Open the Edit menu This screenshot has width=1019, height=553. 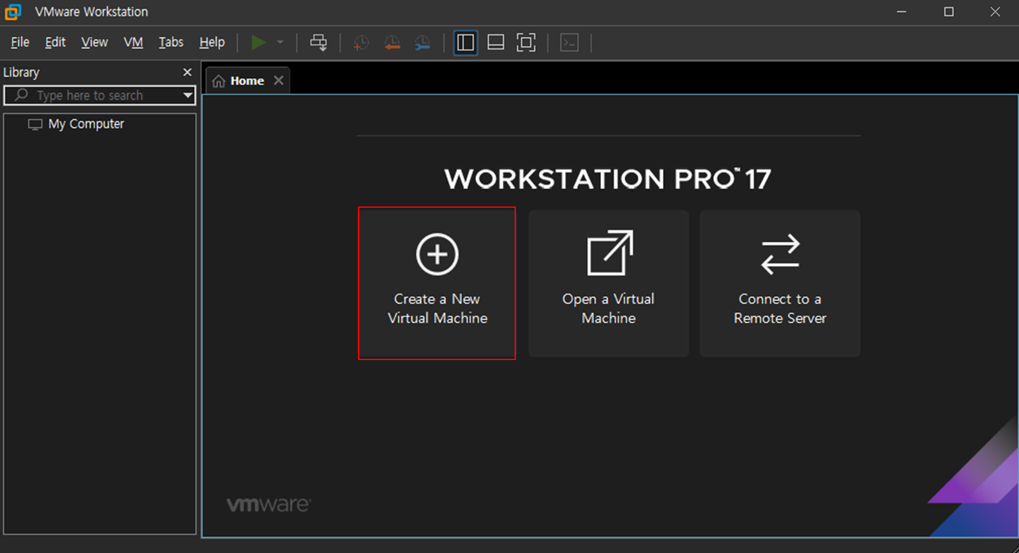(55, 42)
